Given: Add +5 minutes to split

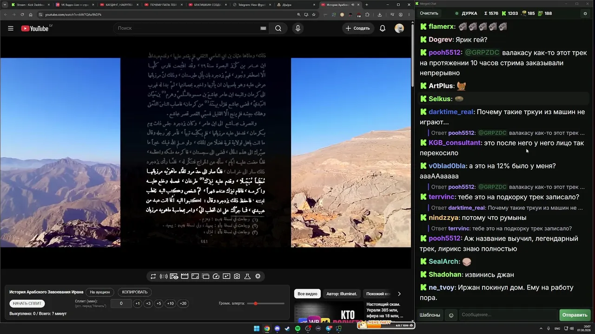Looking at the screenshot, I should [159, 303].
